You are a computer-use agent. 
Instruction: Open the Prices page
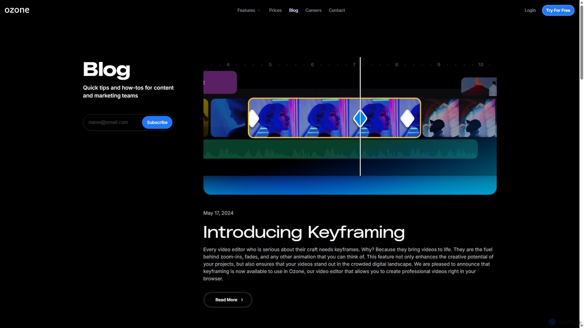[275, 10]
